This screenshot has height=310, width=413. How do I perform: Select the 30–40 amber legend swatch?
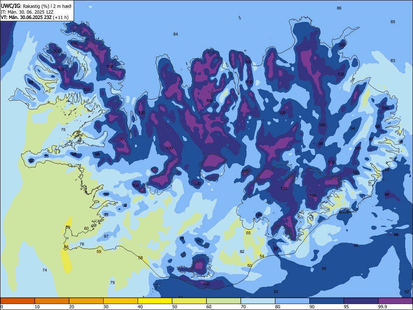(x=121, y=301)
